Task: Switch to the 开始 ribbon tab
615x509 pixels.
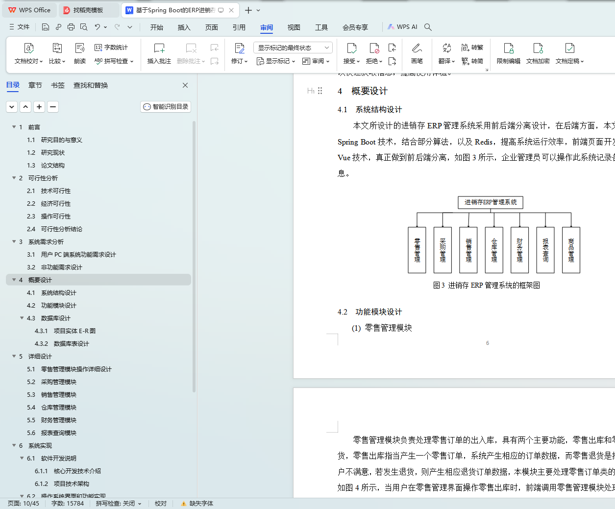Action: click(157, 27)
